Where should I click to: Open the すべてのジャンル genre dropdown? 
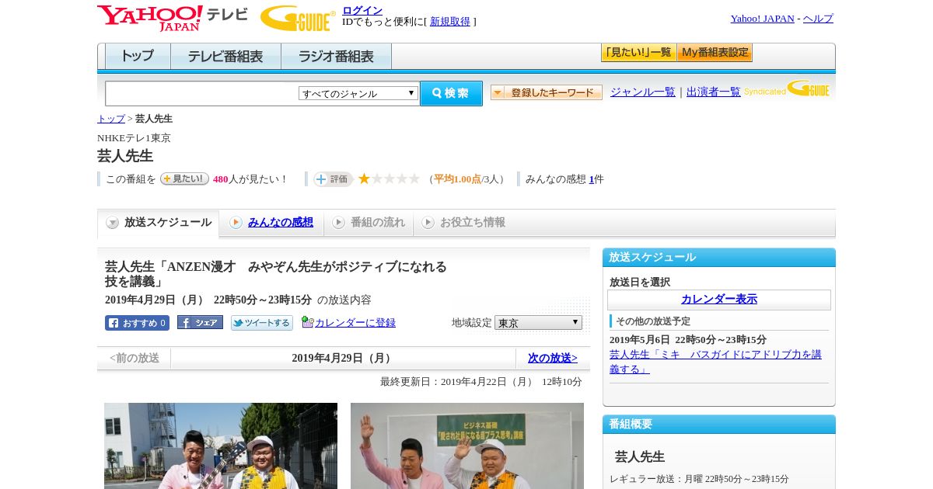pyautogui.click(x=358, y=93)
